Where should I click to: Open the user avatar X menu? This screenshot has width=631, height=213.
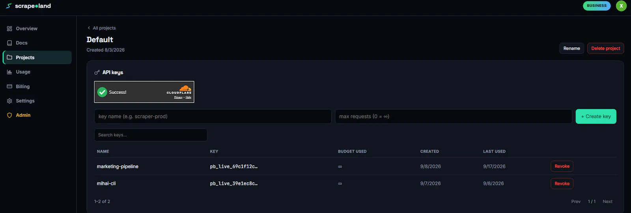click(621, 6)
